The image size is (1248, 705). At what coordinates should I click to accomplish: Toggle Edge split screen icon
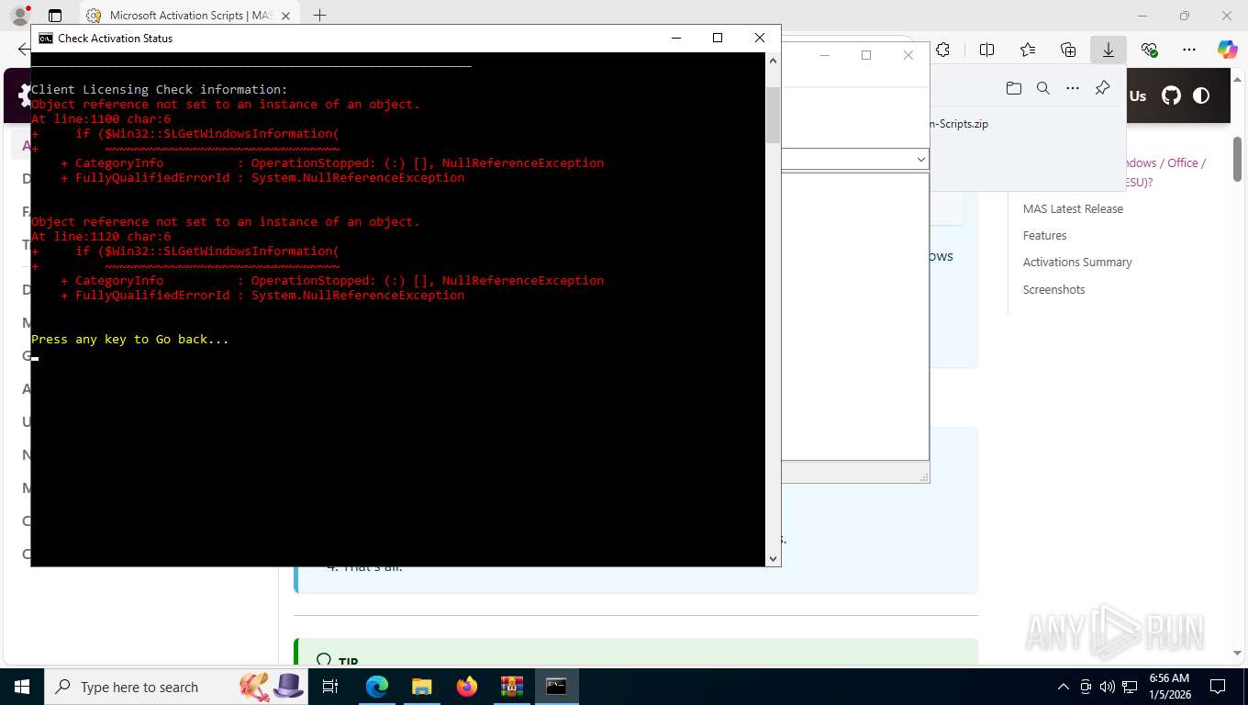click(x=987, y=50)
